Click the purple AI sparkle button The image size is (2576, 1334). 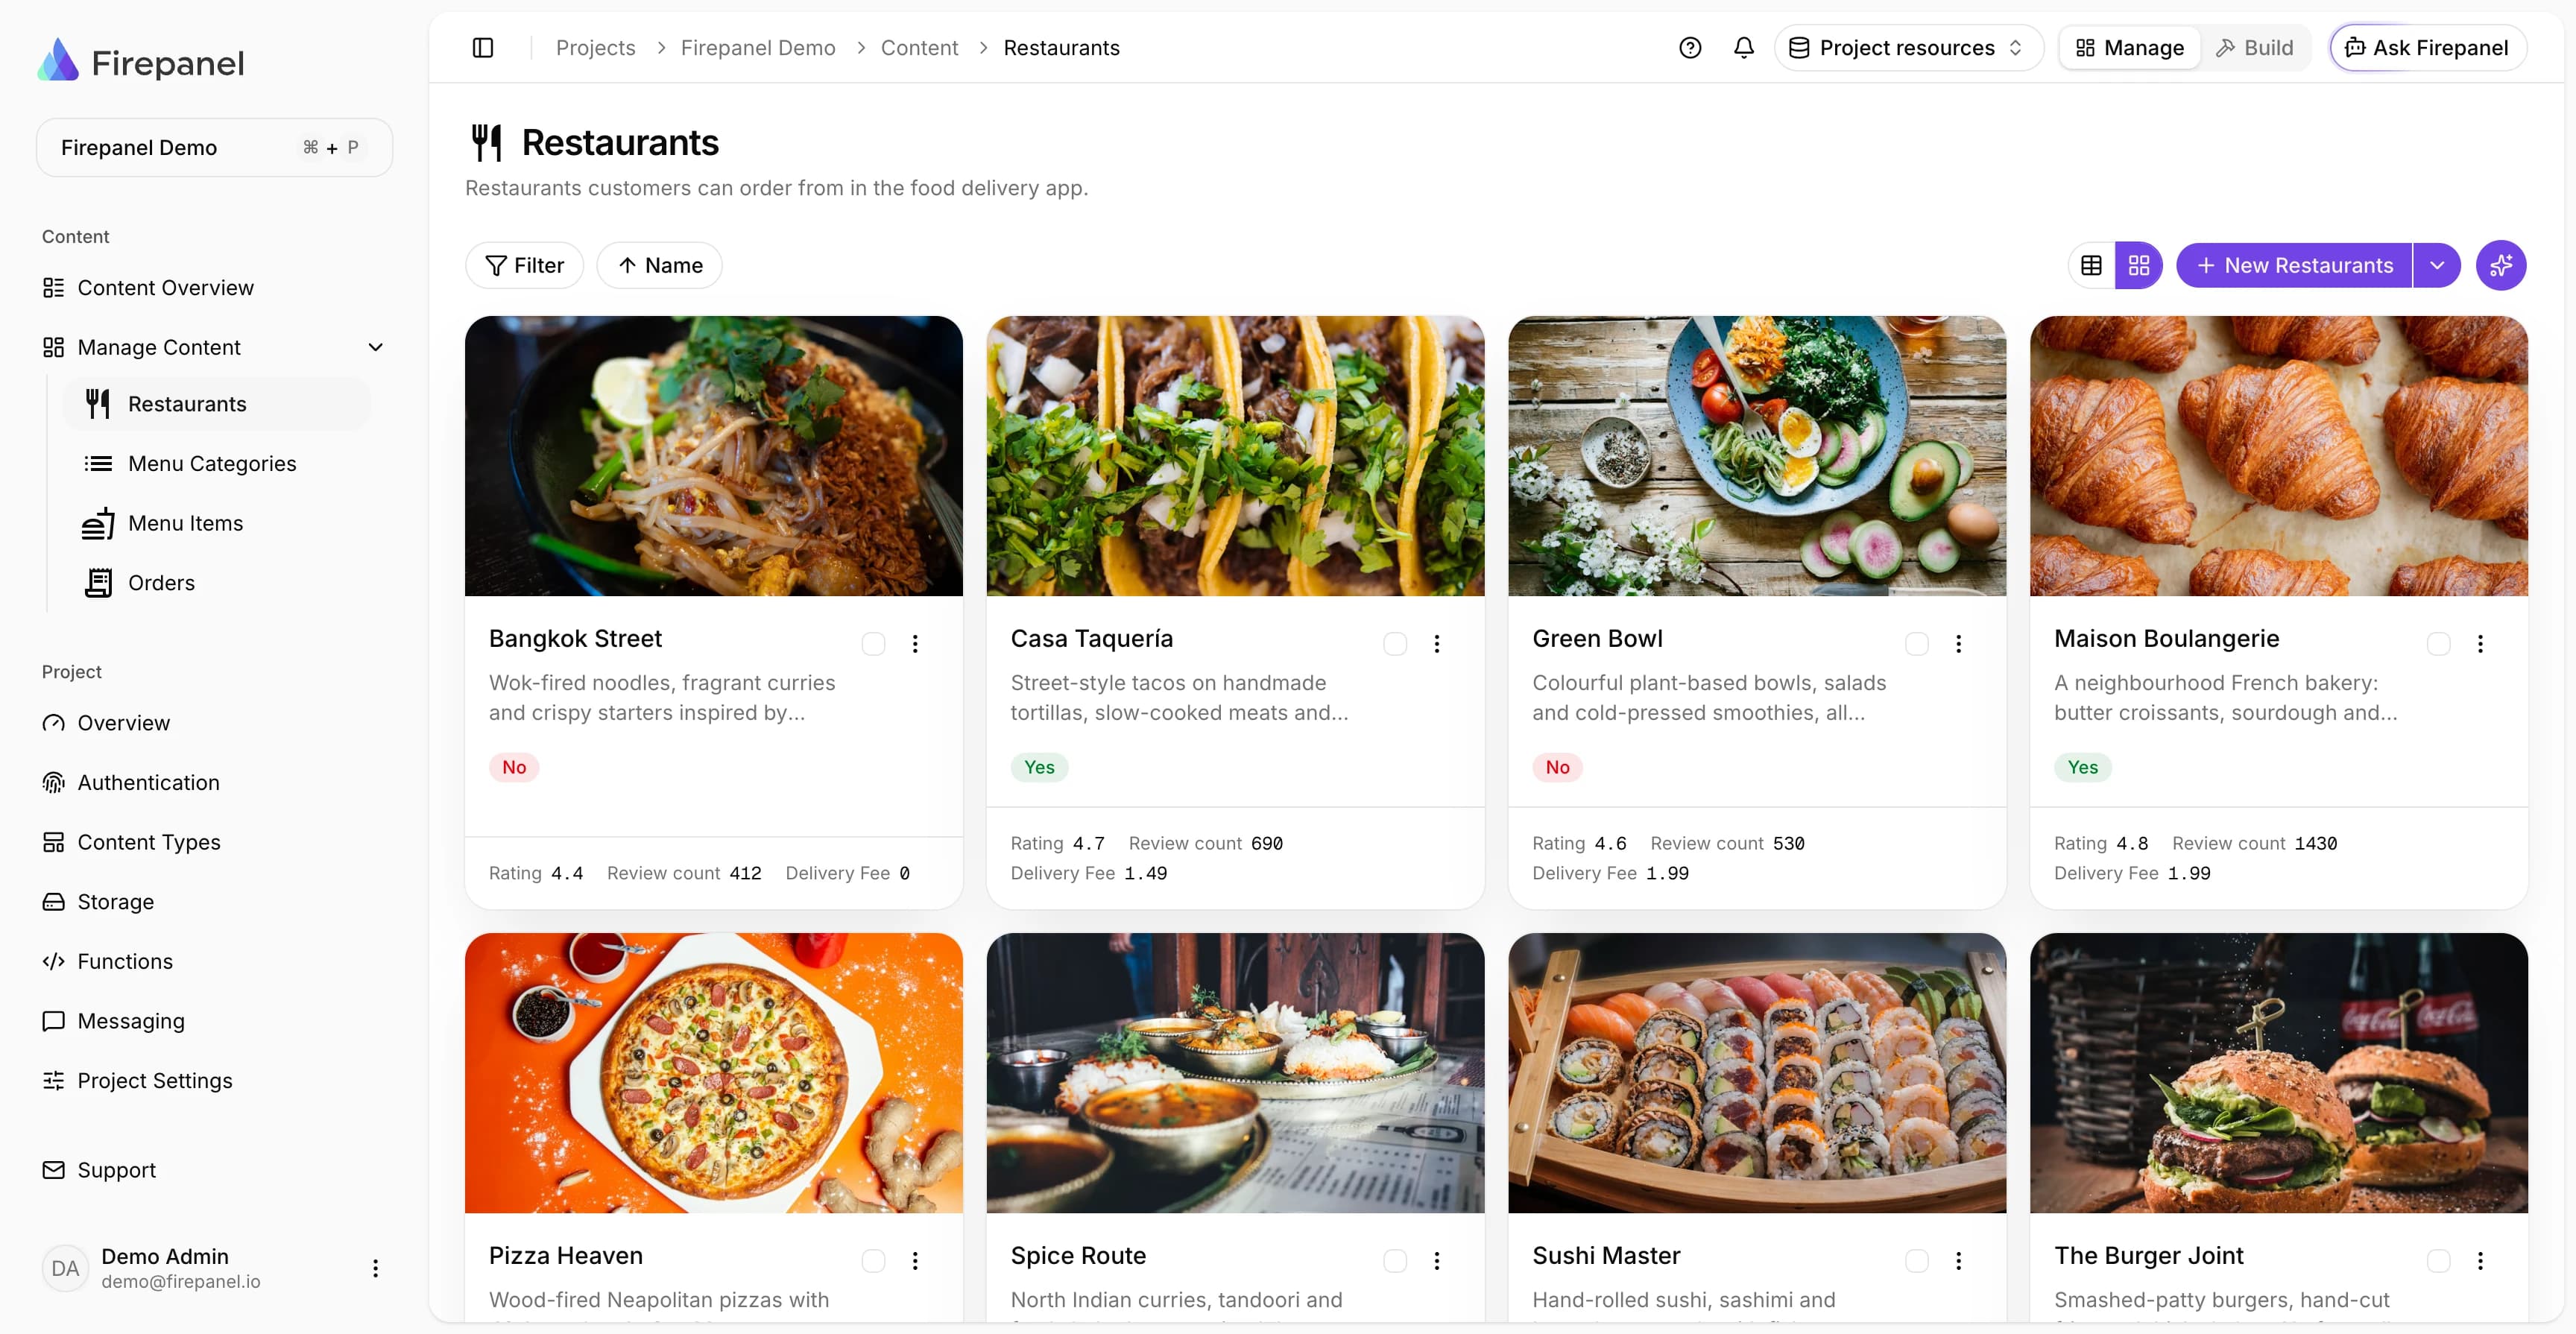pos(2501,265)
